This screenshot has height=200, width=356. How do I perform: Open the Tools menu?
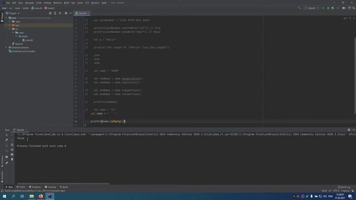pos(80,3)
